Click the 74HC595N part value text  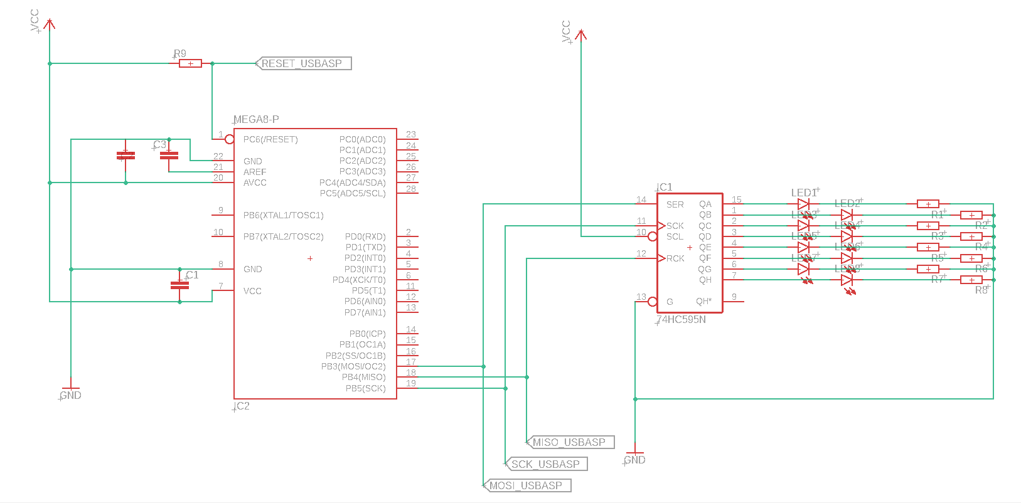tap(682, 319)
